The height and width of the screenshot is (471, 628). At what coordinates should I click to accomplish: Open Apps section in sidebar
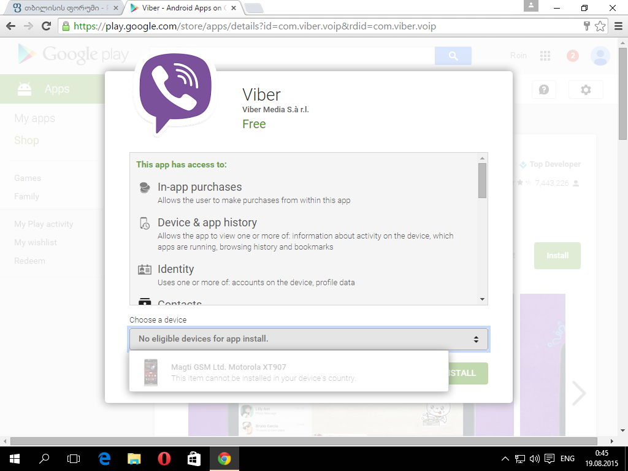coord(53,89)
